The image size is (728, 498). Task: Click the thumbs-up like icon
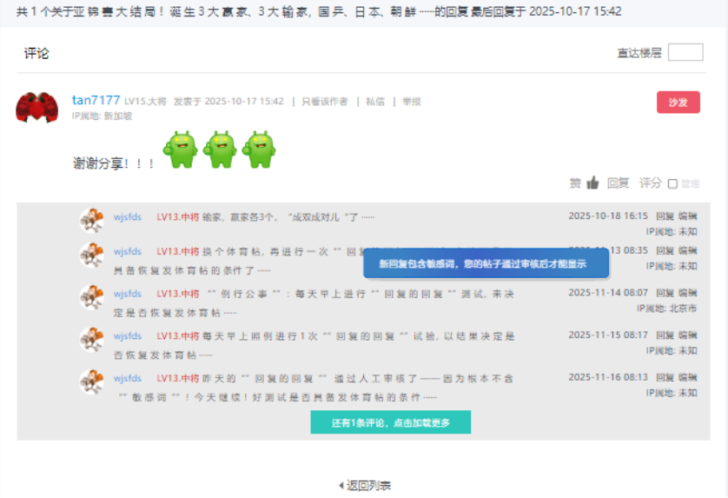point(592,183)
